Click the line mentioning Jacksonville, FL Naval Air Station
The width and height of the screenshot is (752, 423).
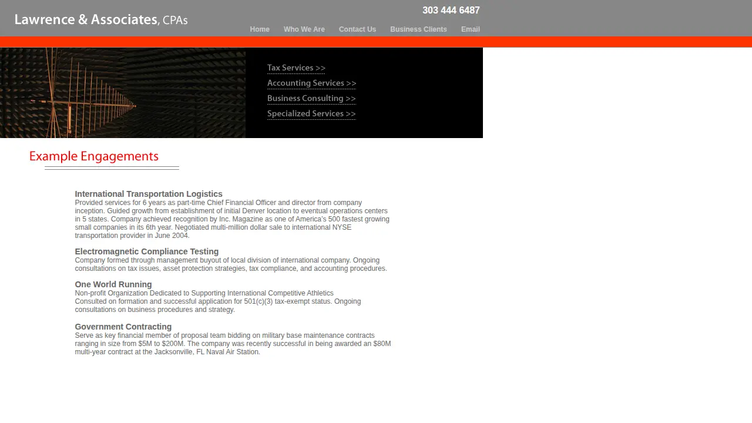coord(167,352)
